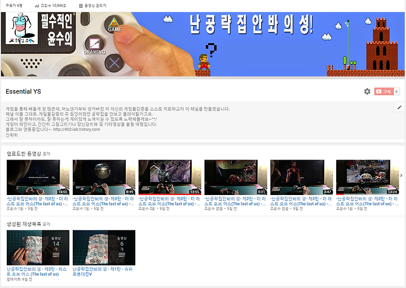Viewport: 406px width, 288px height.
Task: Click the pencil edit icon beside channel description
Action: 399,107
